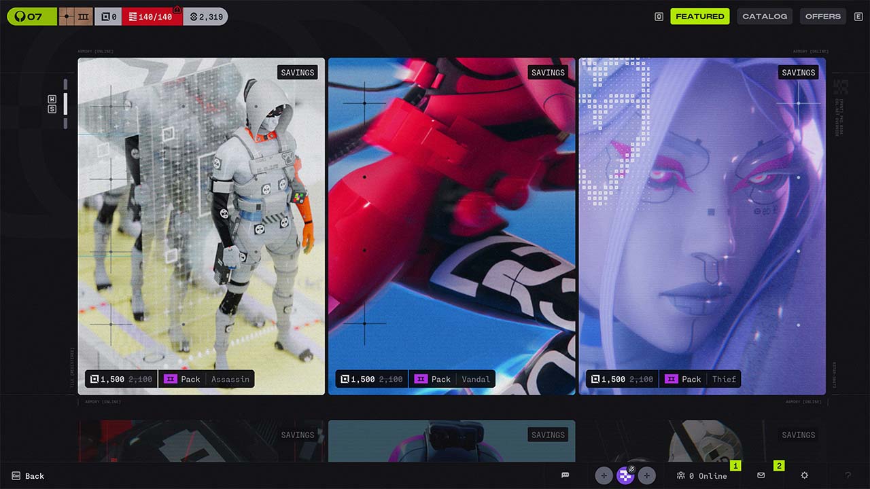This screenshot has height=489, width=870.
Task: Click the help question mark icon
Action: 848,475
